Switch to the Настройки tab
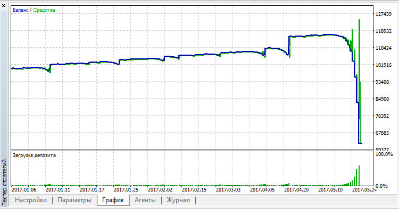Image resolution: width=399 pixels, height=209 pixels. (31, 200)
